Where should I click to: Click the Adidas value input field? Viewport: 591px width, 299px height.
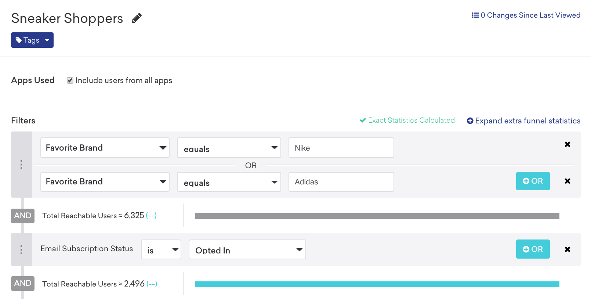[341, 182]
